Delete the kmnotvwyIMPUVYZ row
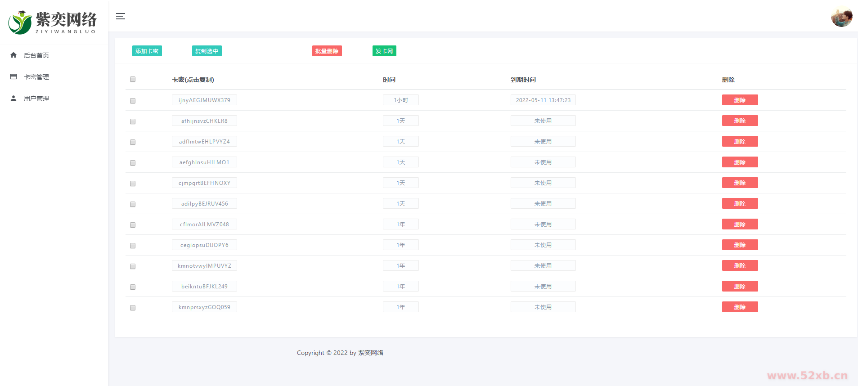Image resolution: width=858 pixels, height=386 pixels. point(740,265)
